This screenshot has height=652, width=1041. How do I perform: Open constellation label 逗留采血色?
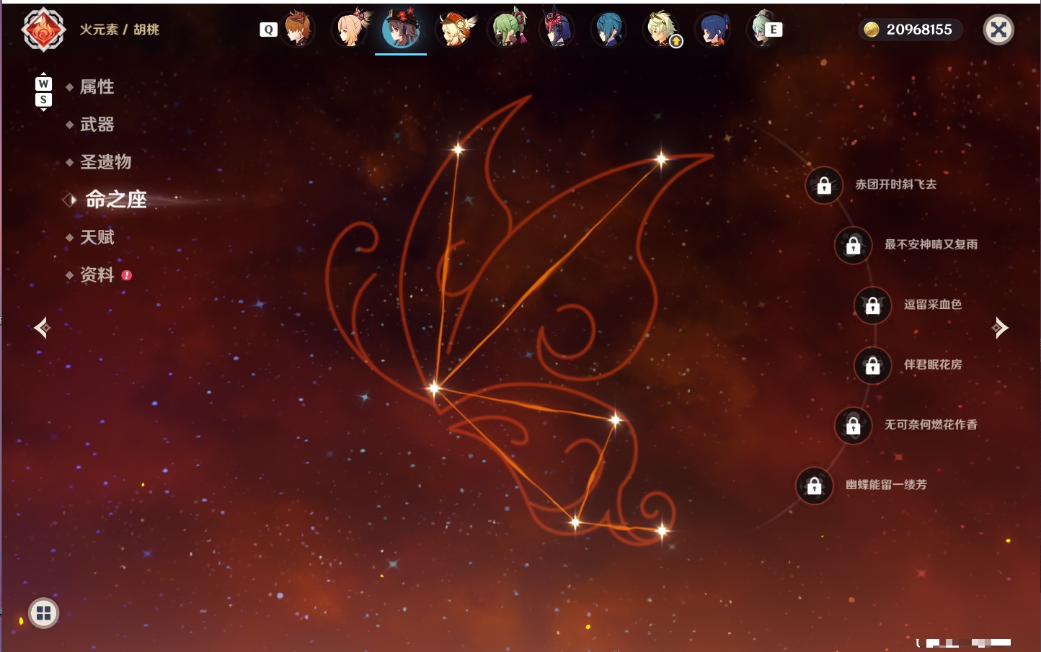click(x=933, y=304)
